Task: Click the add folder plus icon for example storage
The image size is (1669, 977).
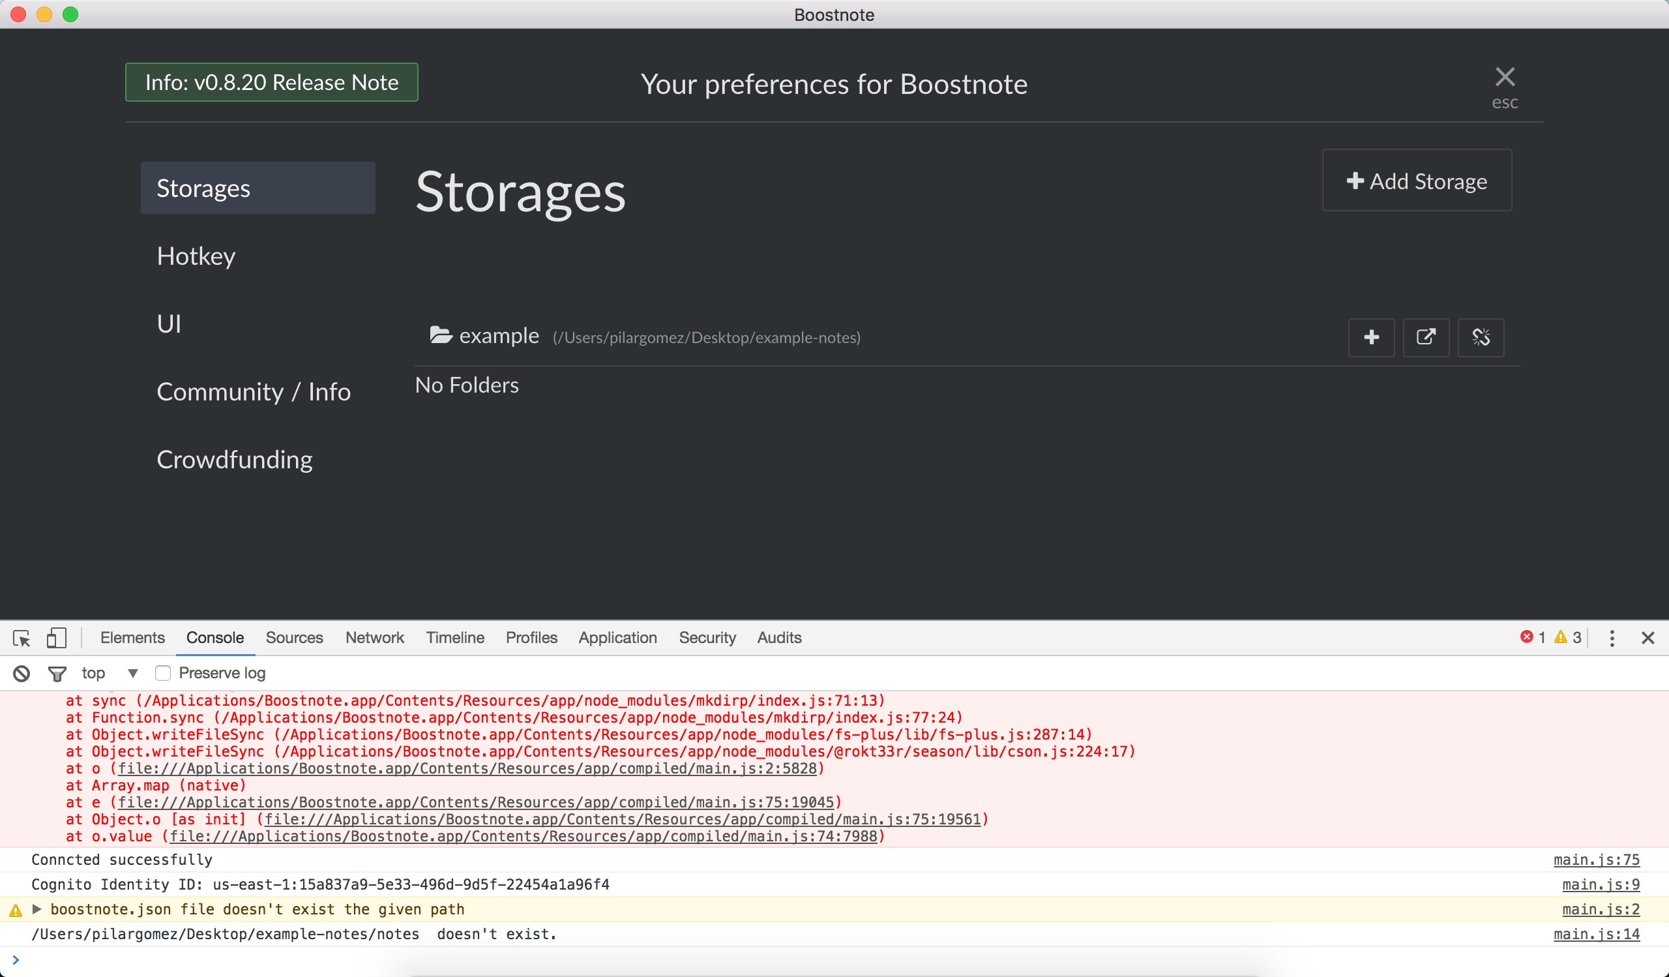Action: pyautogui.click(x=1371, y=337)
